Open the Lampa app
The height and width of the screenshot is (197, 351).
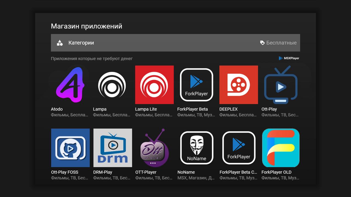(x=112, y=85)
